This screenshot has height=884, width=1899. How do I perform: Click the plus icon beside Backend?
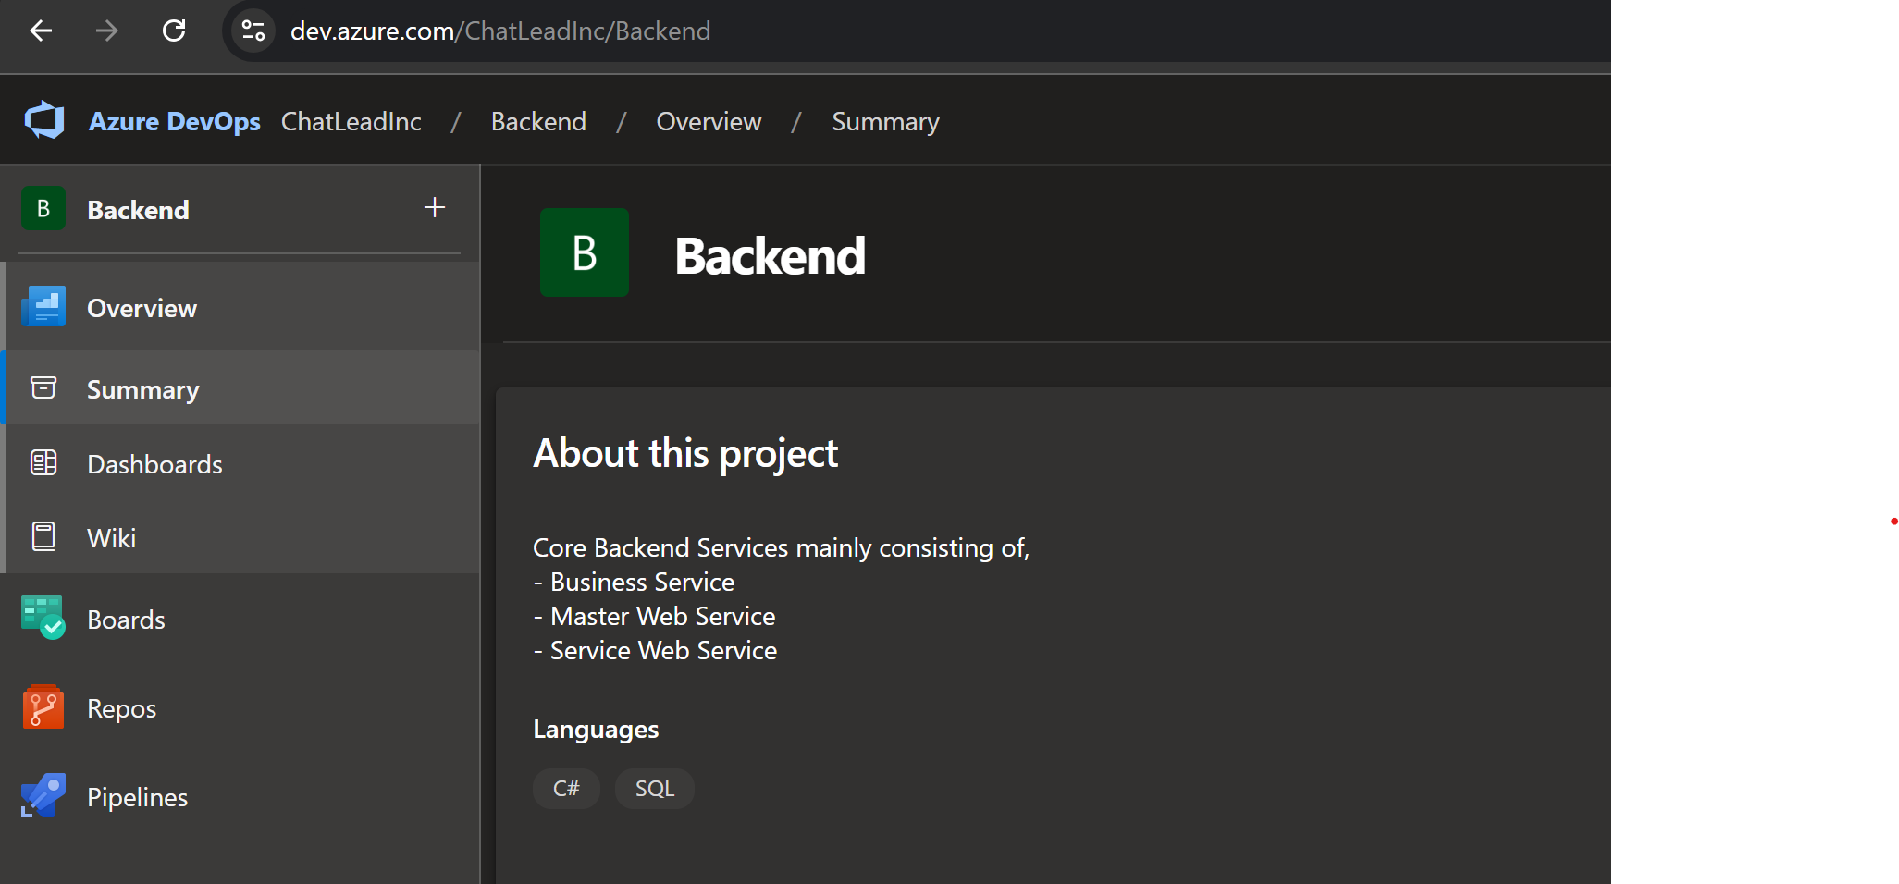[x=435, y=208]
